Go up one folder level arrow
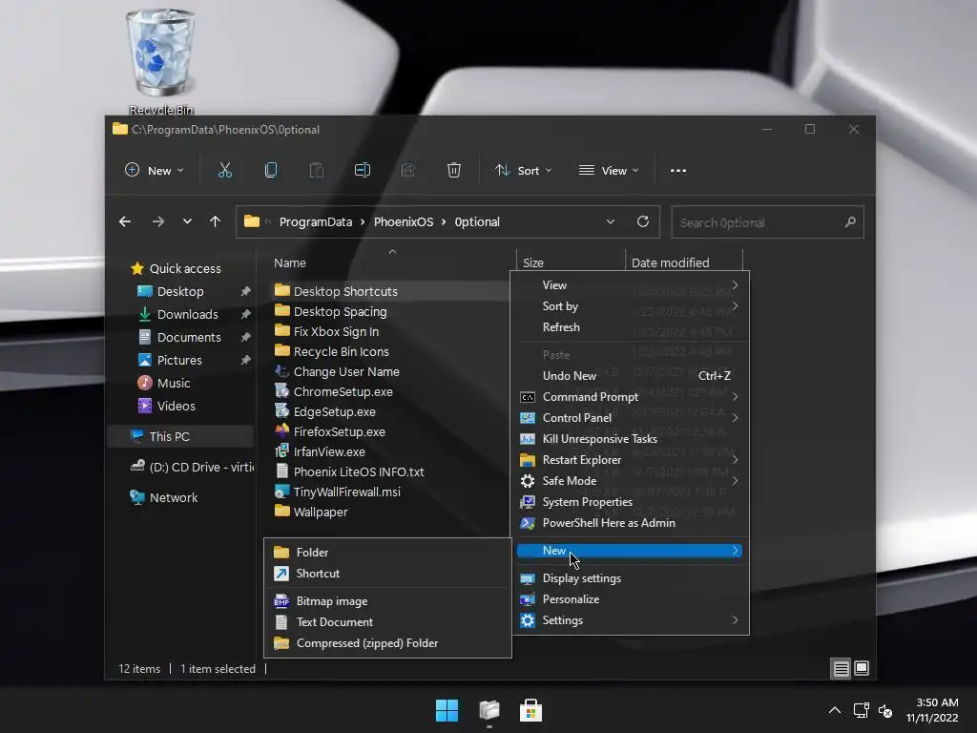The image size is (977, 733). pos(215,221)
